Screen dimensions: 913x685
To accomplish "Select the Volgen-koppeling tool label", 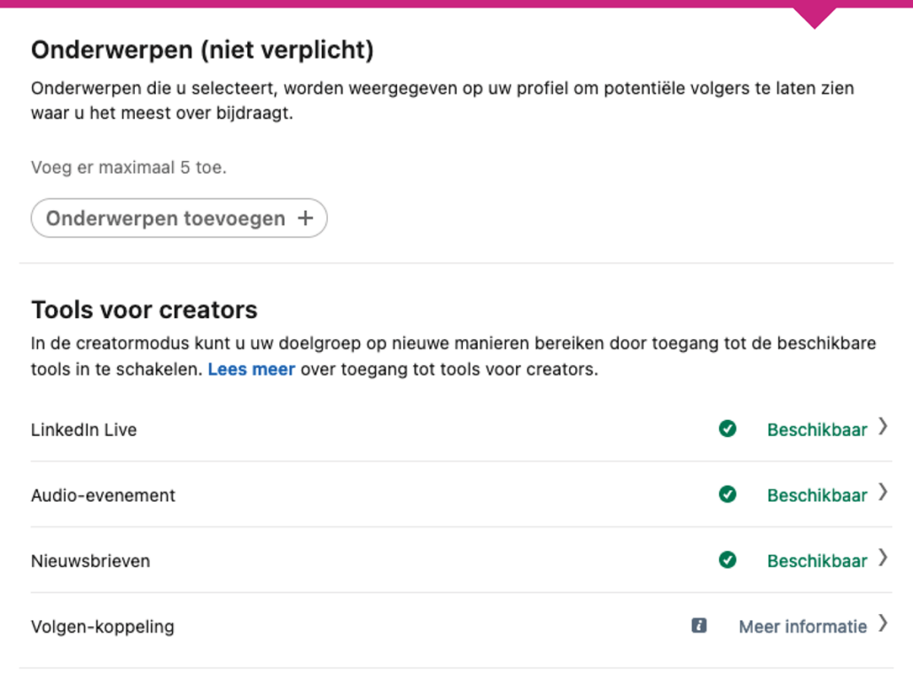I will (102, 627).
